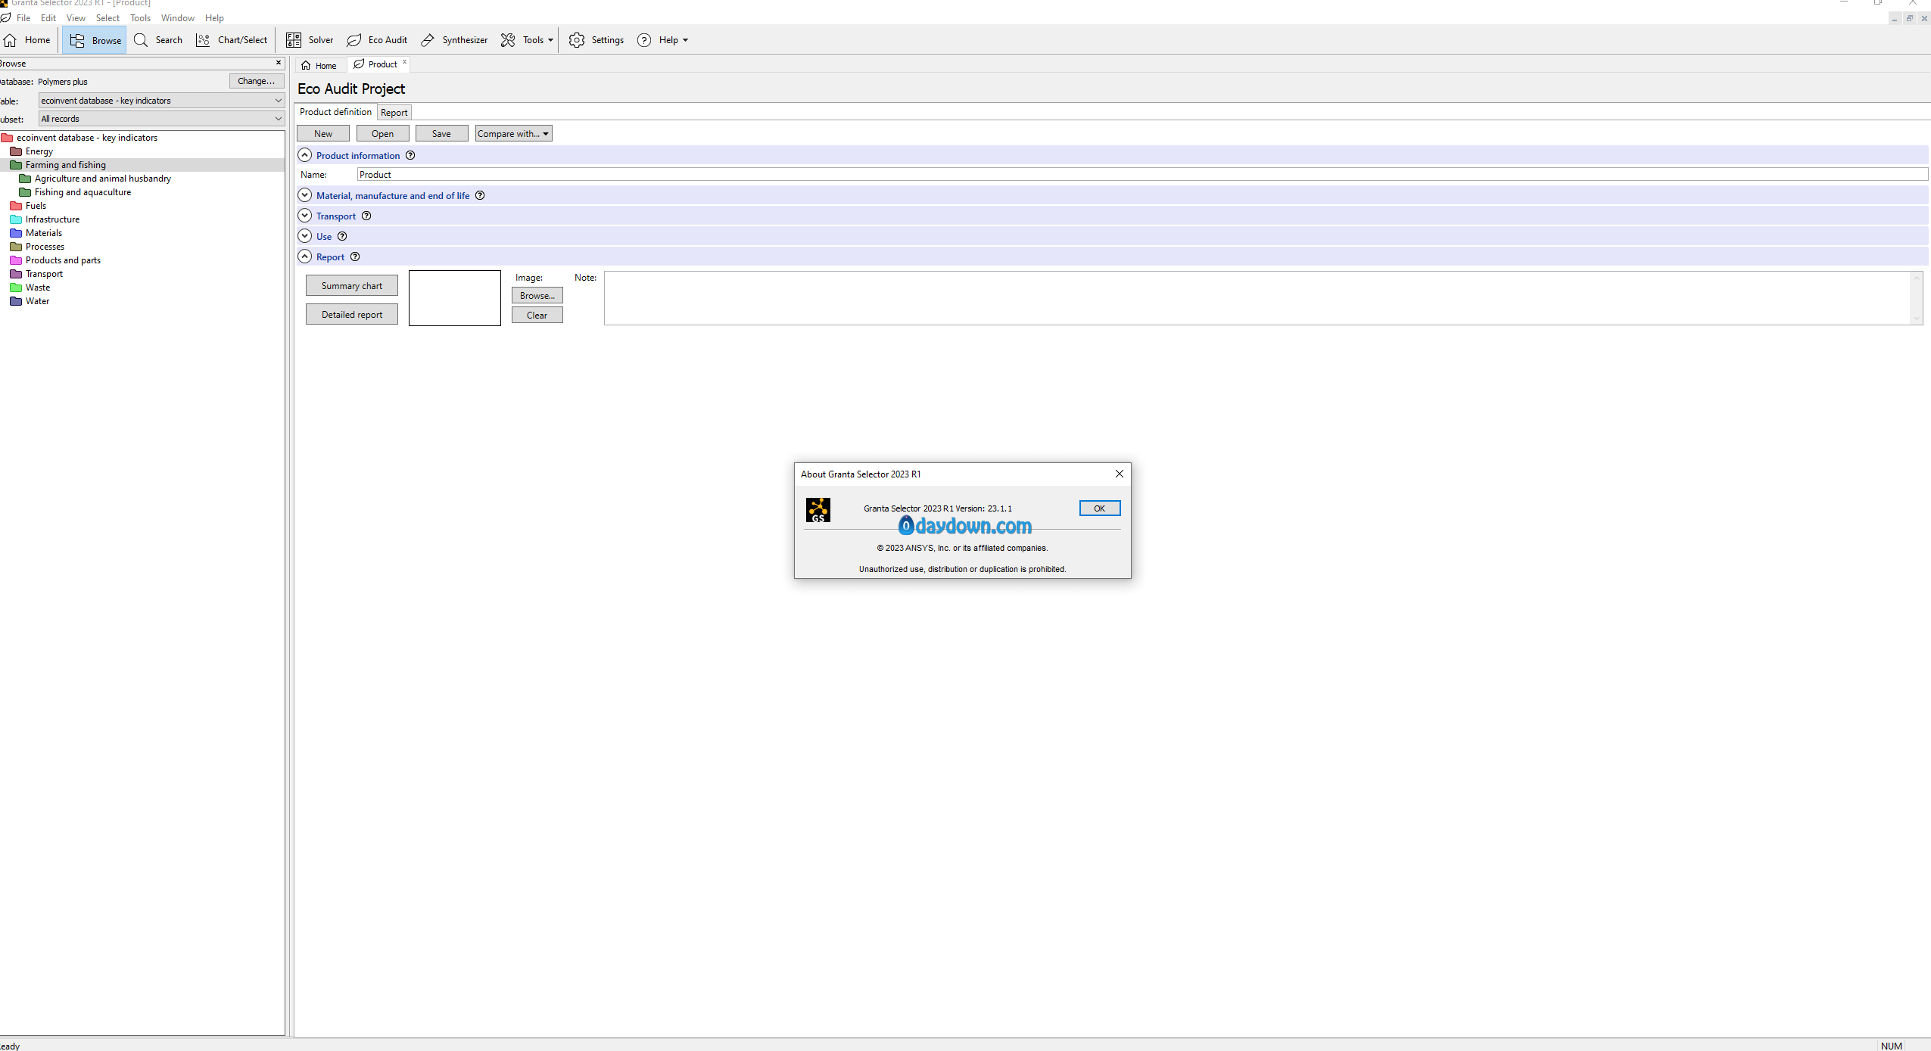Open Fishing and aquaculture folder
The width and height of the screenshot is (1931, 1051).
coord(75,192)
